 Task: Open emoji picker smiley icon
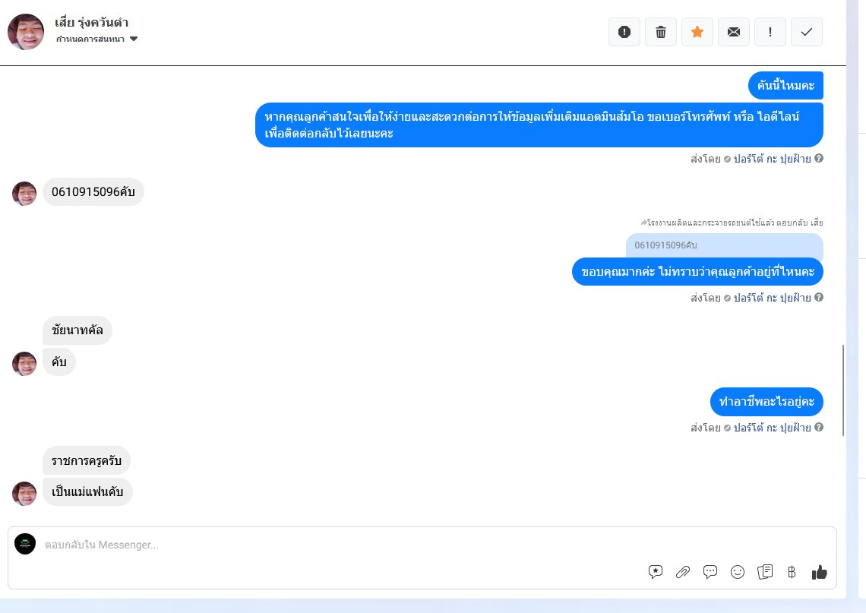pos(738,571)
